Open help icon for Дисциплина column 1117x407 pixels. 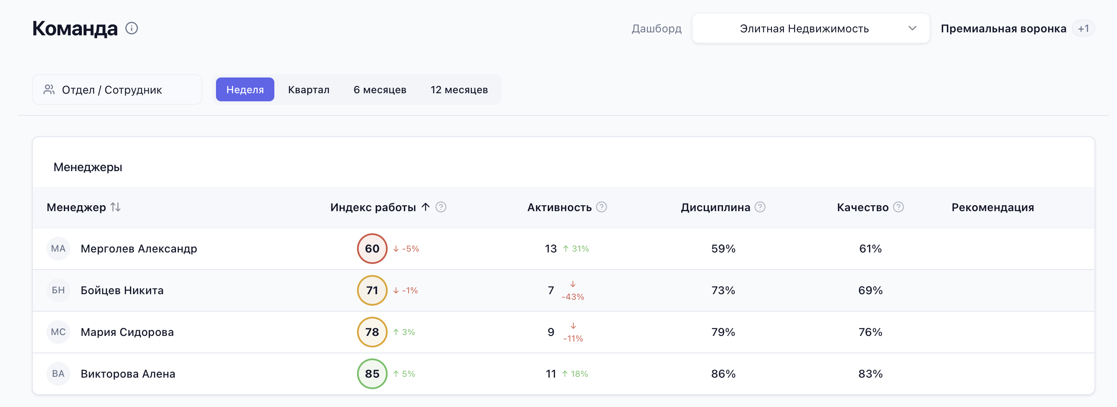point(760,207)
